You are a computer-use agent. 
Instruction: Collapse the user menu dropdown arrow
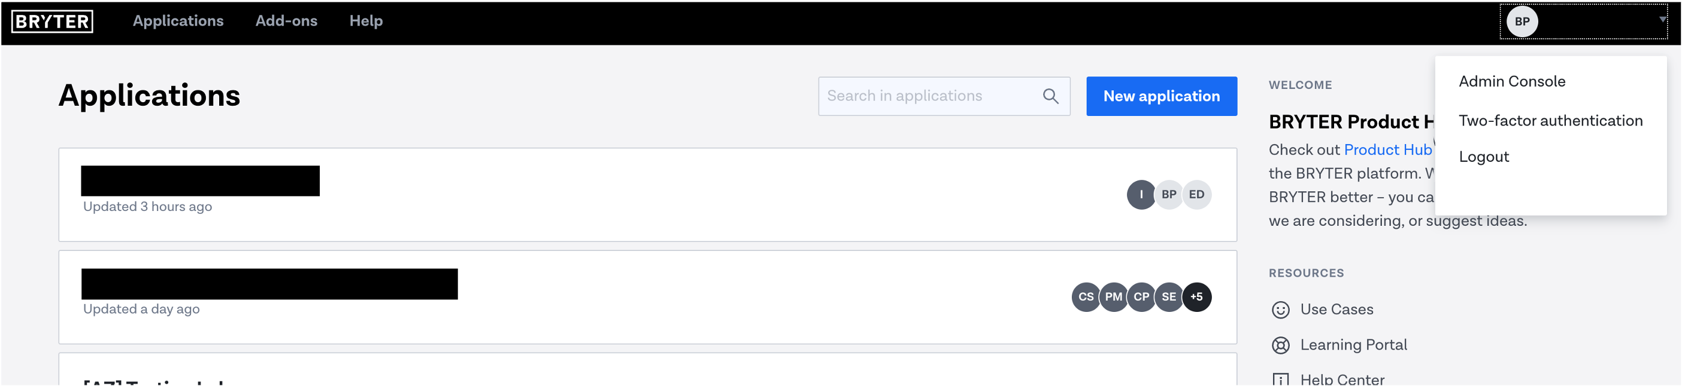1662,20
